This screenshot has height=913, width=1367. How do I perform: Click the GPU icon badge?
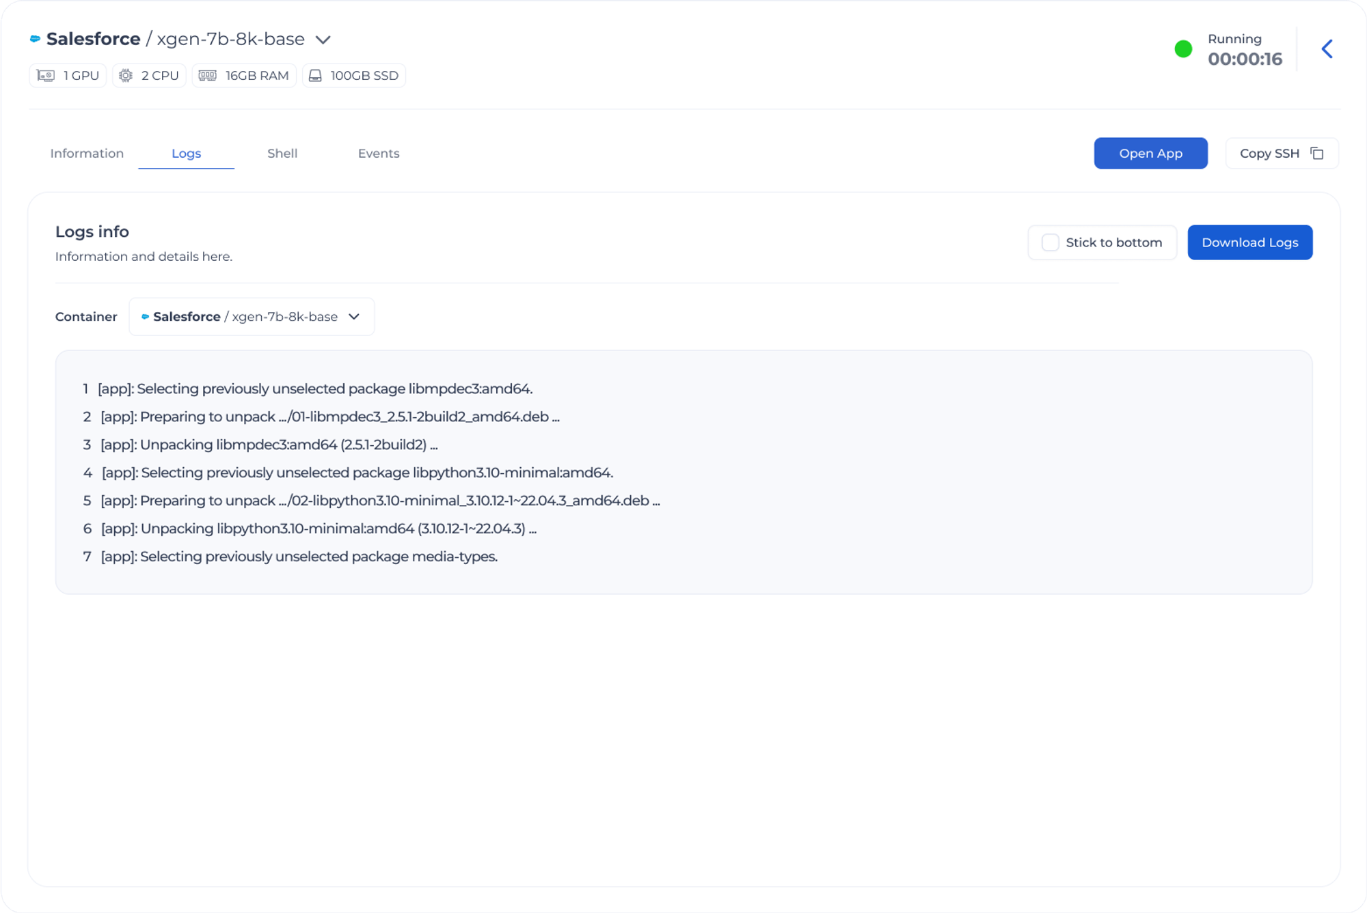click(x=46, y=76)
